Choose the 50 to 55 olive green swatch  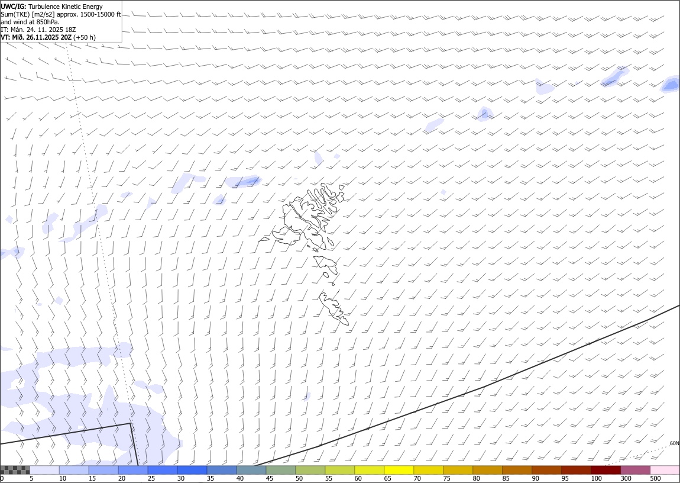[310, 470]
